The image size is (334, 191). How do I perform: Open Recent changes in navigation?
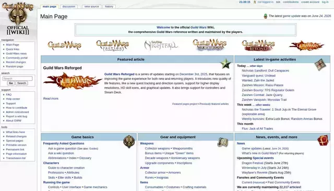pos(16,62)
